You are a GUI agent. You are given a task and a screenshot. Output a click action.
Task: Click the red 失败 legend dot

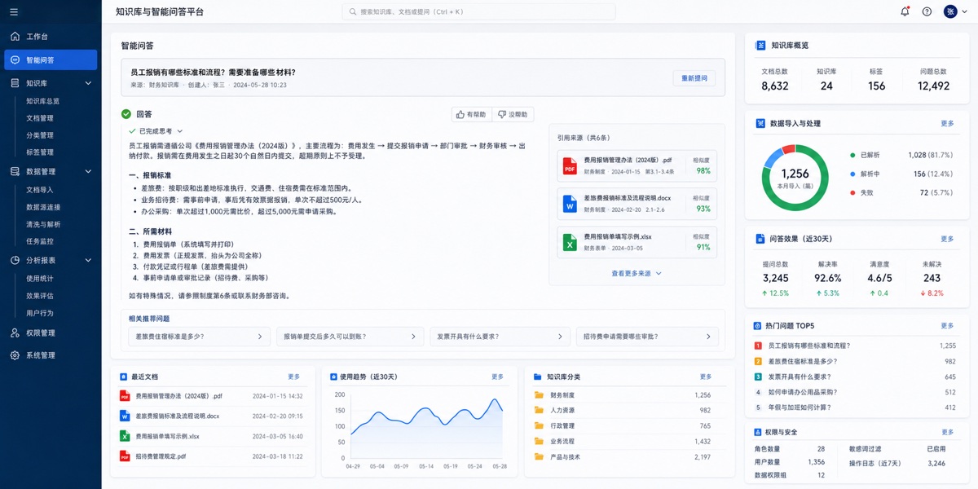pyautogui.click(x=852, y=193)
